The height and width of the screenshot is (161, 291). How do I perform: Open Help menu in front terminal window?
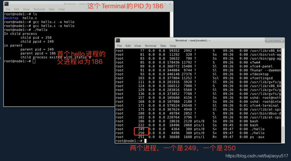173,46
